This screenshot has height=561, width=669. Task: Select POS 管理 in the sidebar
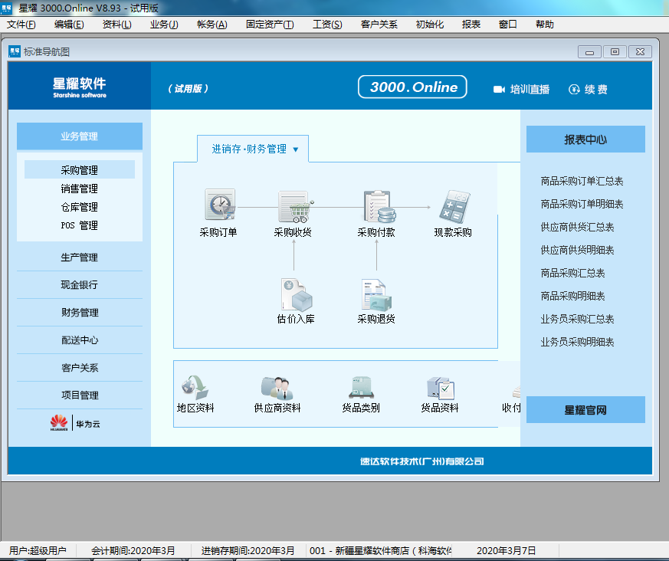pyautogui.click(x=80, y=225)
